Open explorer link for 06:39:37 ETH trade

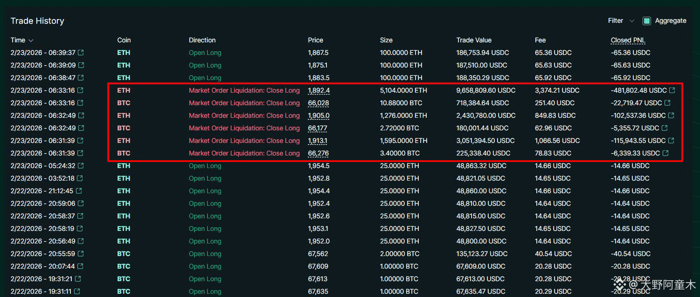(x=81, y=53)
